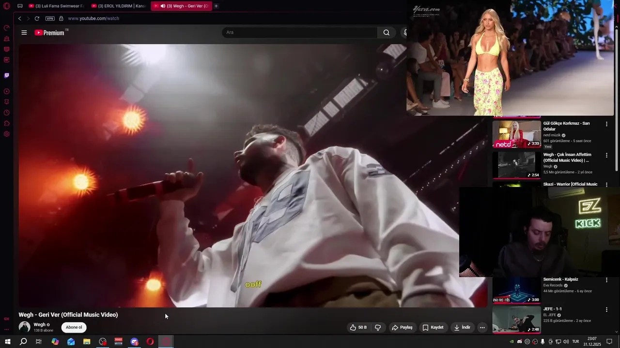The image size is (620, 348).
Task: Change the TUR input language indicator
Action: 575,342
